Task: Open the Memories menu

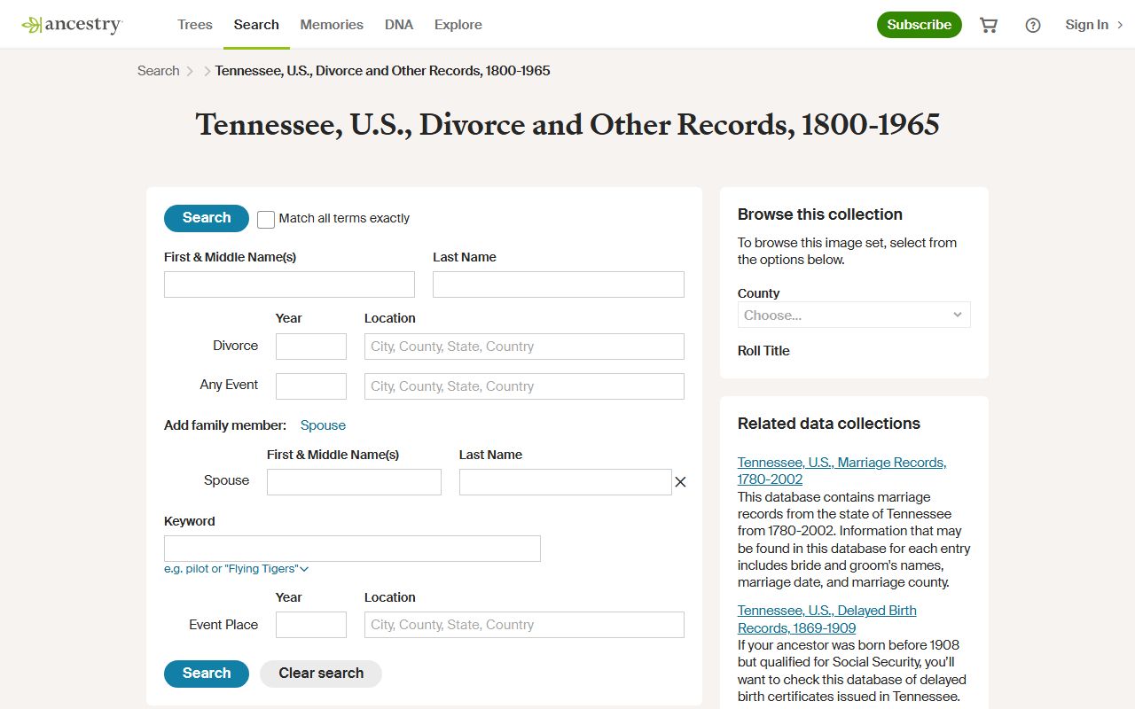Action: point(332,25)
